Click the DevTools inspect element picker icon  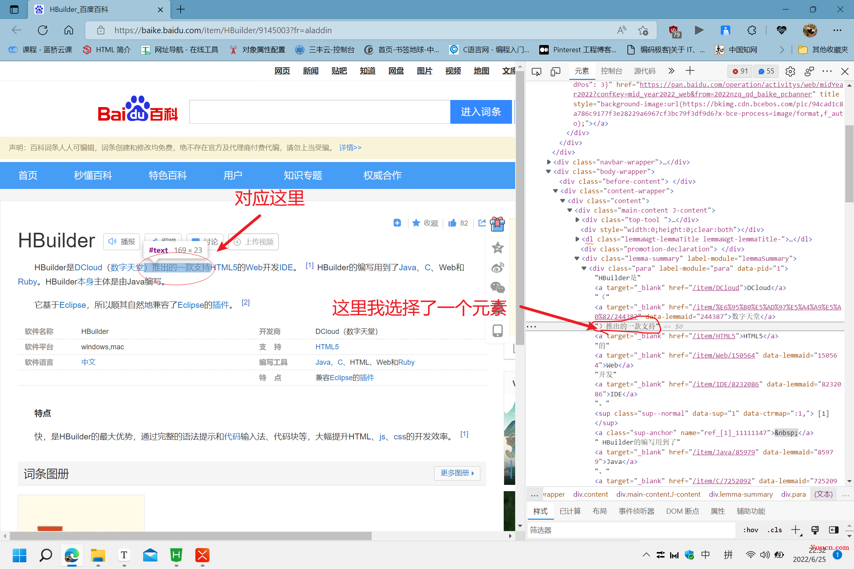(537, 72)
